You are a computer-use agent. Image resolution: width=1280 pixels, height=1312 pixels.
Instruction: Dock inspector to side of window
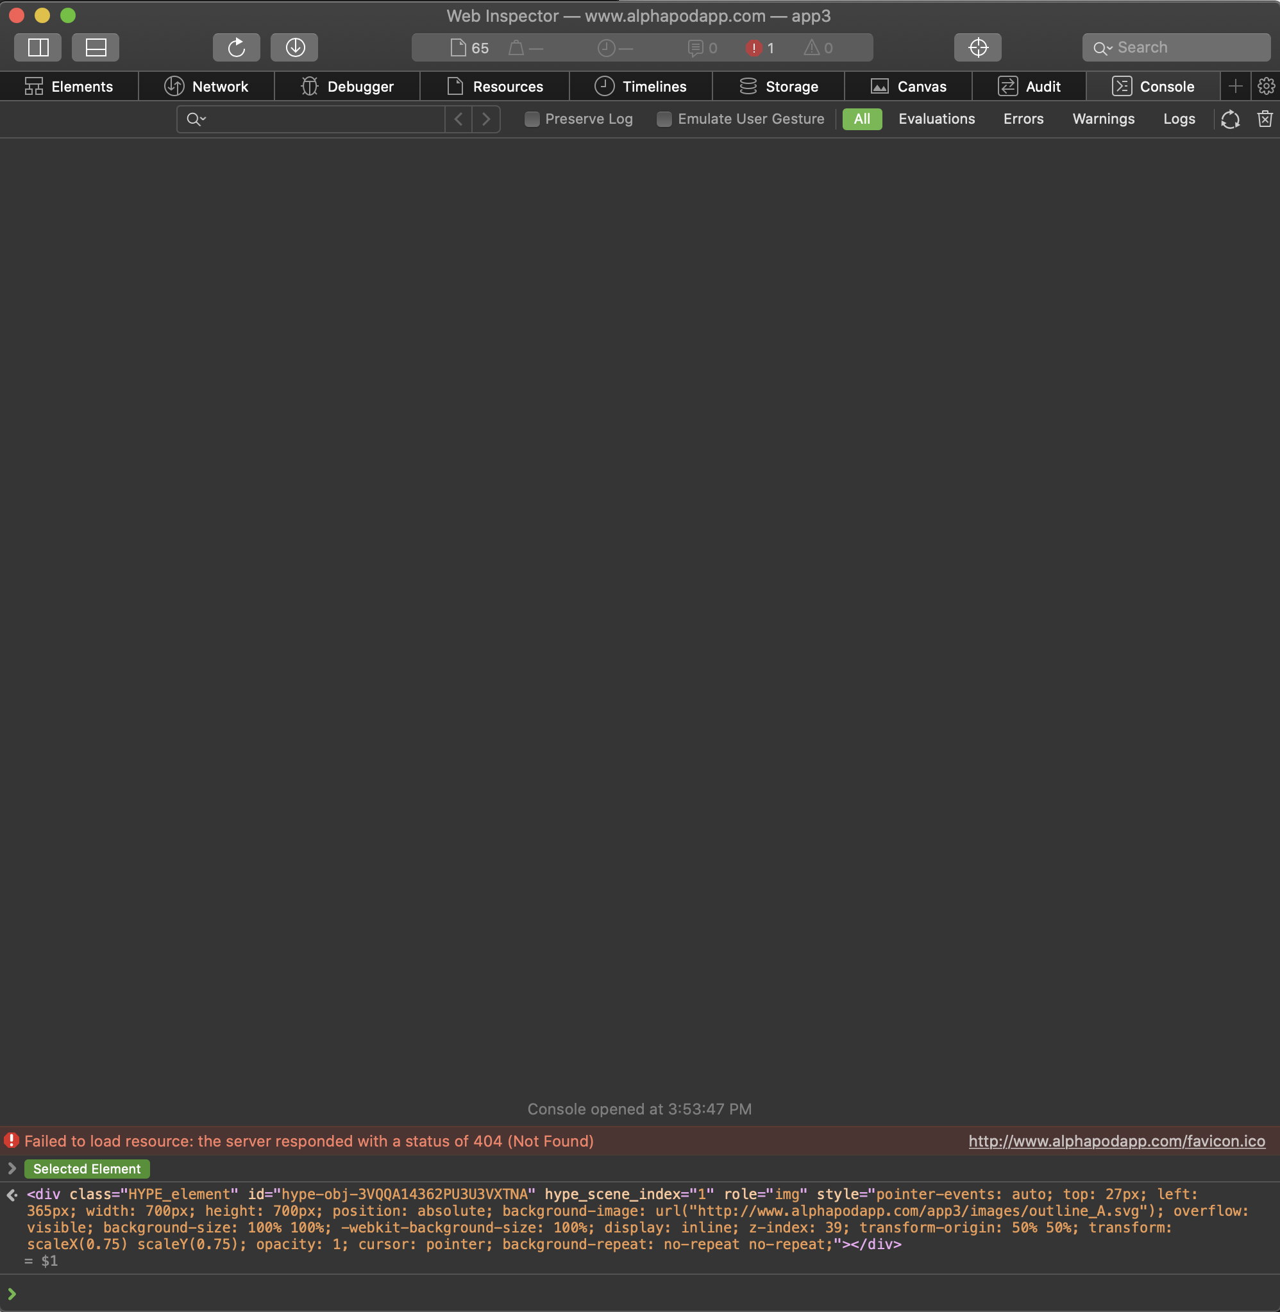[38, 47]
